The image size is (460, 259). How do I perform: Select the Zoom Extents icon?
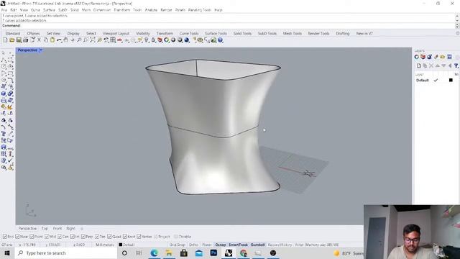(x=93, y=40)
